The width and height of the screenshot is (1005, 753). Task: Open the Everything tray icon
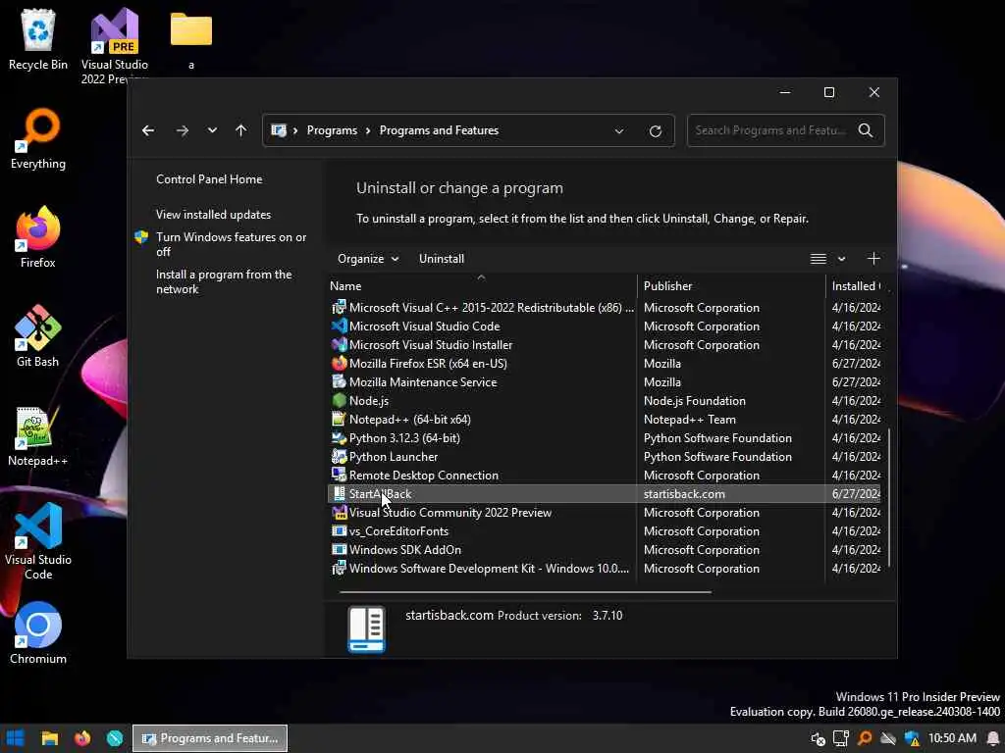tap(865, 738)
